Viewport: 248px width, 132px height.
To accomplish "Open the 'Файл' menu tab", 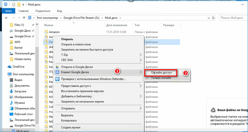I will [8, 11].
